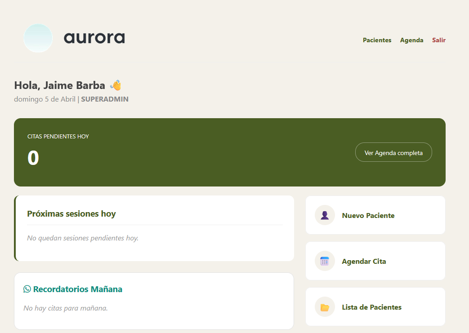The image size is (469, 333).
Task: Click the waving hand emoji
Action: [x=116, y=85]
